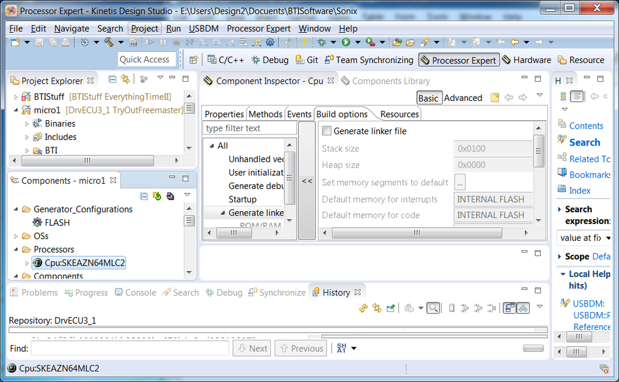Image resolution: width=619 pixels, height=382 pixels.
Task: Click the Build hammer icon
Action: click(109, 42)
